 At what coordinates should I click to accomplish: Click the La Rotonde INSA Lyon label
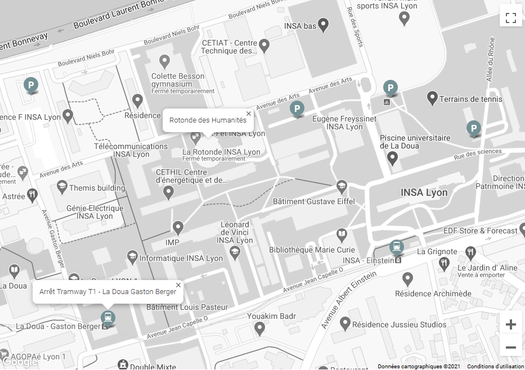tap(221, 152)
